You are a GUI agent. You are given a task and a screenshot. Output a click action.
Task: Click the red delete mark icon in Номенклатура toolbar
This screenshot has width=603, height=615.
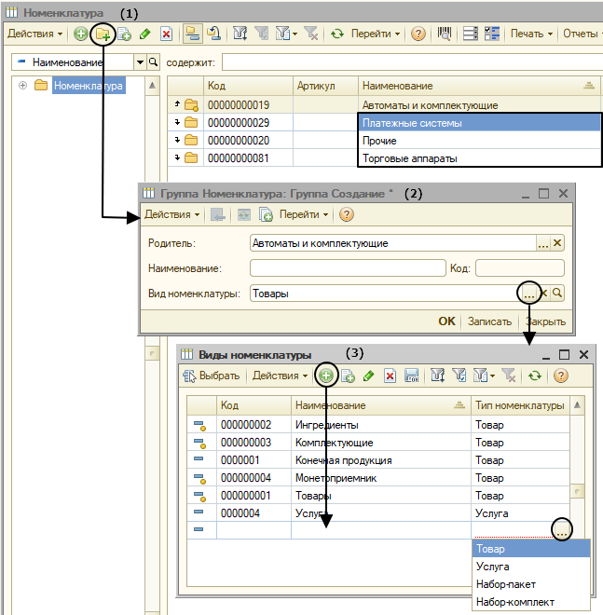click(x=166, y=34)
